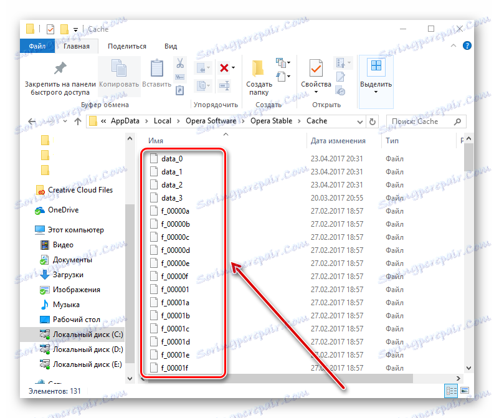The height and width of the screenshot is (418, 494).
Task: Click the Paste shortcut icon
Action: pos(179,90)
